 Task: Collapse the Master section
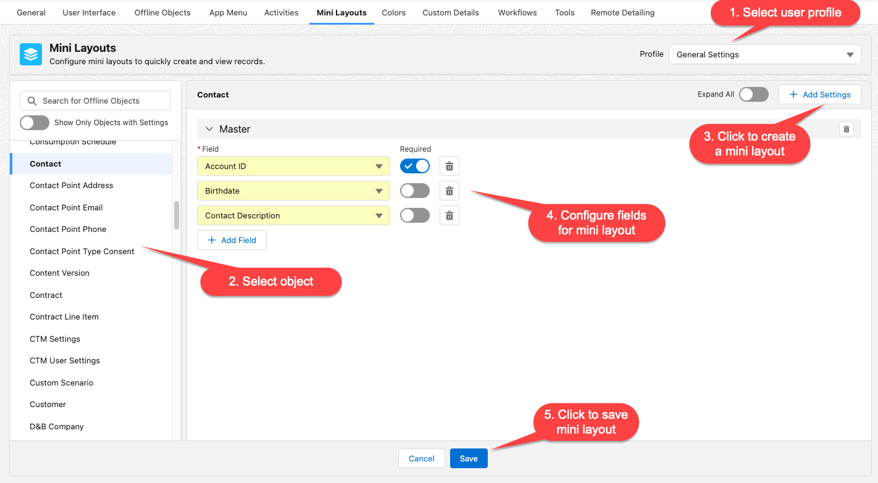(x=209, y=129)
